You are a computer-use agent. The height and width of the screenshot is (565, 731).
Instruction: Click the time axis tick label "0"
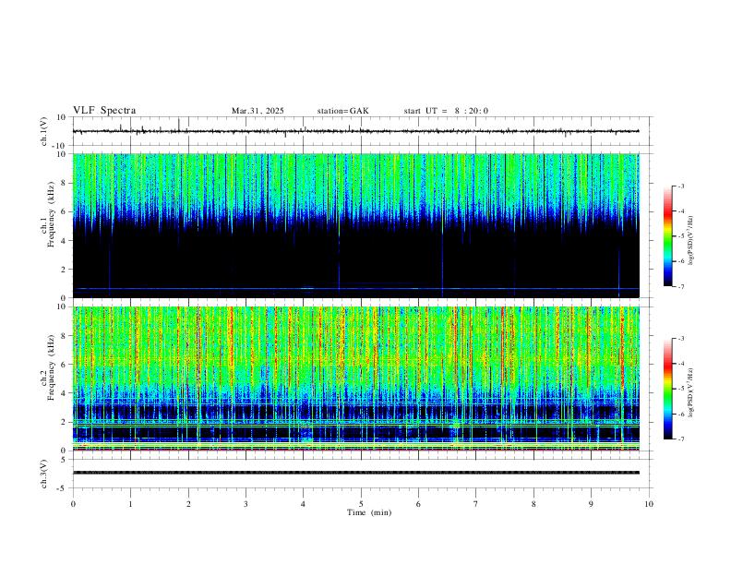pos(73,504)
